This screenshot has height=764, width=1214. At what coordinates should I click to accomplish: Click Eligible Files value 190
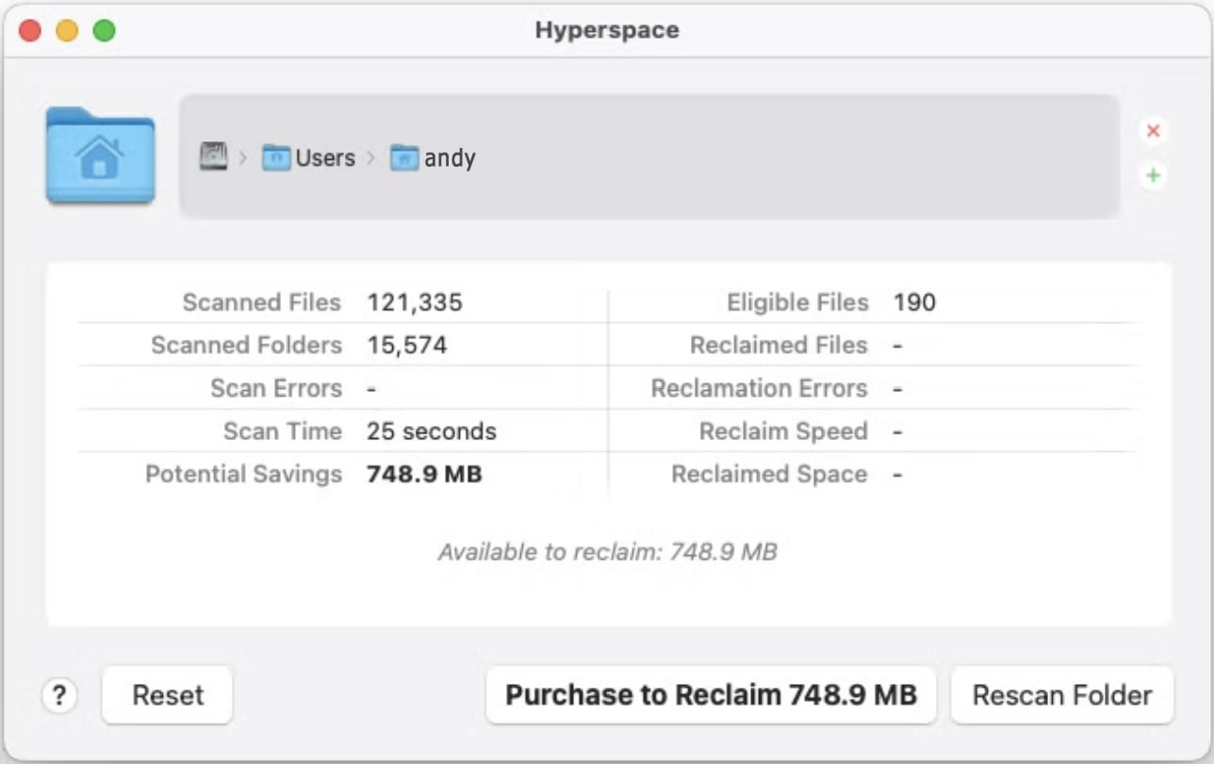[914, 302]
